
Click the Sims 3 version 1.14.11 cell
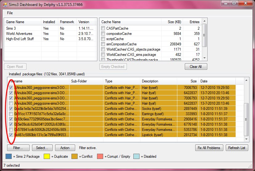[86, 28]
